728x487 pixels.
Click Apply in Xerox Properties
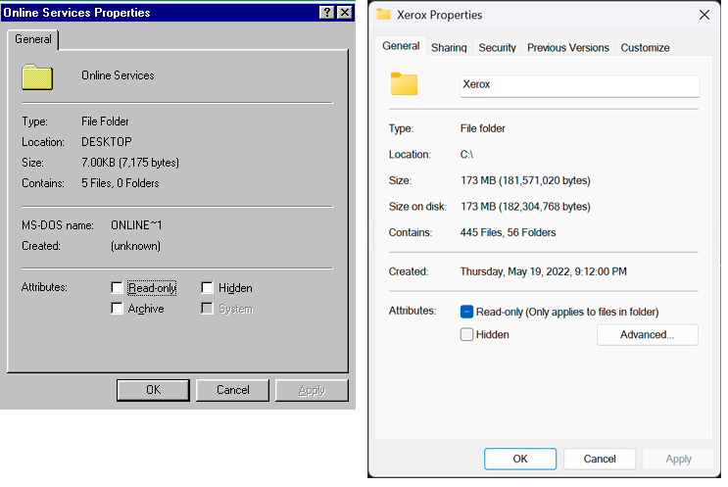pyautogui.click(x=678, y=459)
